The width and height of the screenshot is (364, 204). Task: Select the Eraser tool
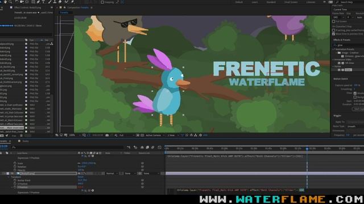60,2
